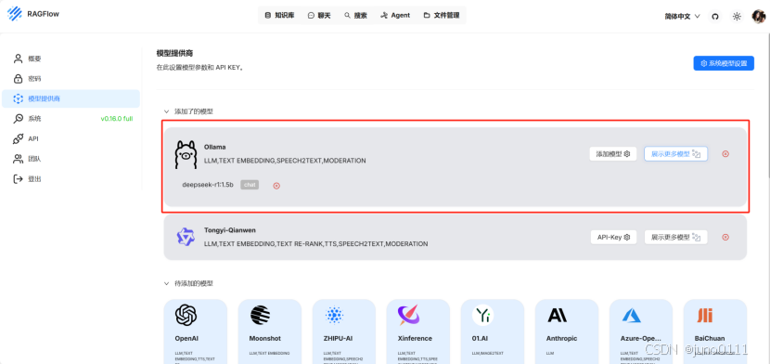The height and width of the screenshot is (364, 770).
Task: Click the 密码 lock icon
Action: pos(19,79)
